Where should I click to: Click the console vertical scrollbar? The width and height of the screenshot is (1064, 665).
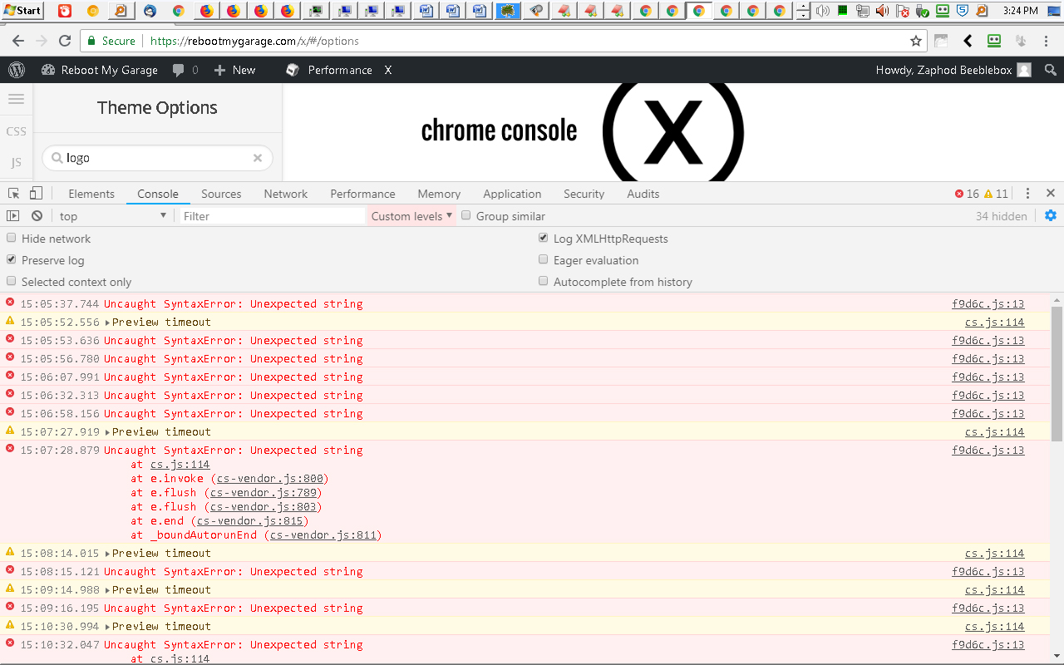(1057, 374)
